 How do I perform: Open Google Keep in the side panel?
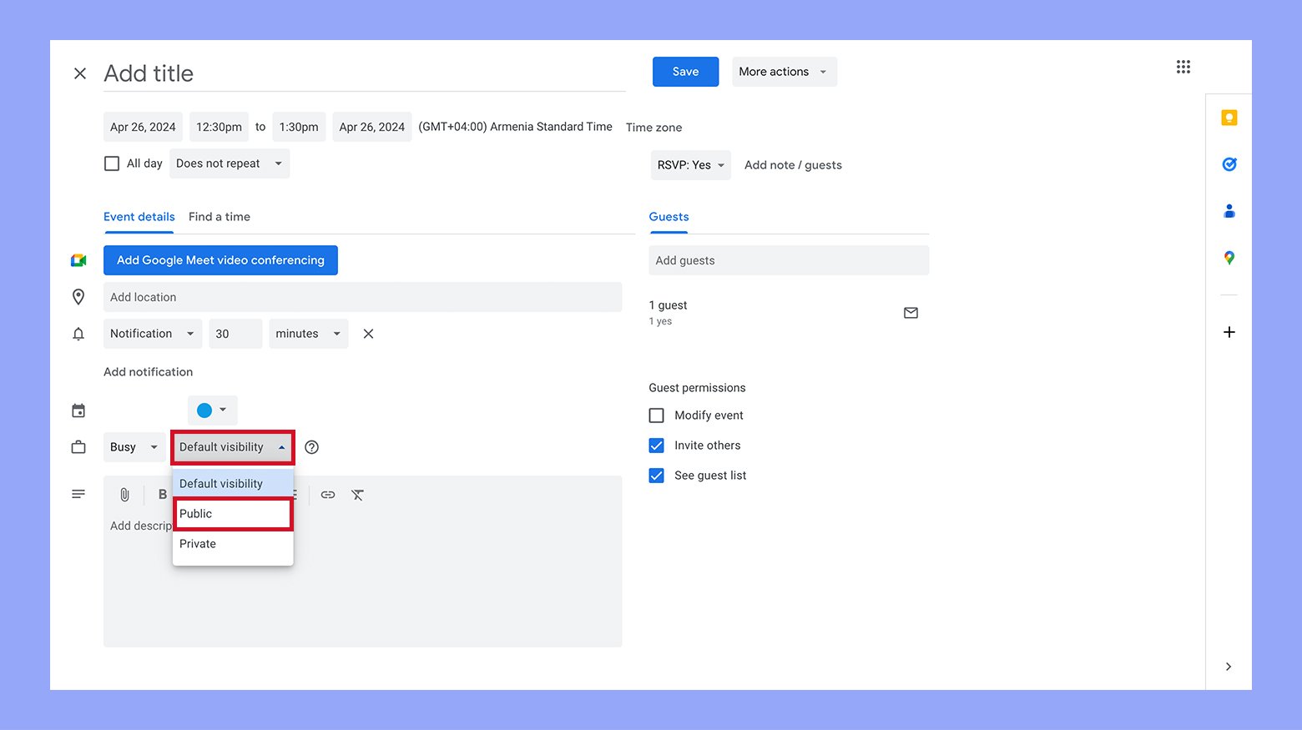(x=1229, y=118)
